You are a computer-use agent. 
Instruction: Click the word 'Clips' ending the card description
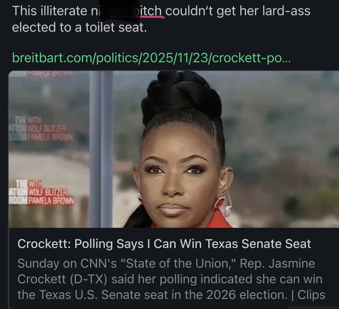pyautogui.click(x=311, y=295)
